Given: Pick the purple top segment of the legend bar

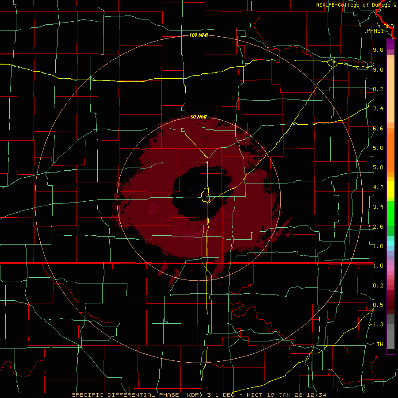Looking at the screenshot, I should 390,44.
